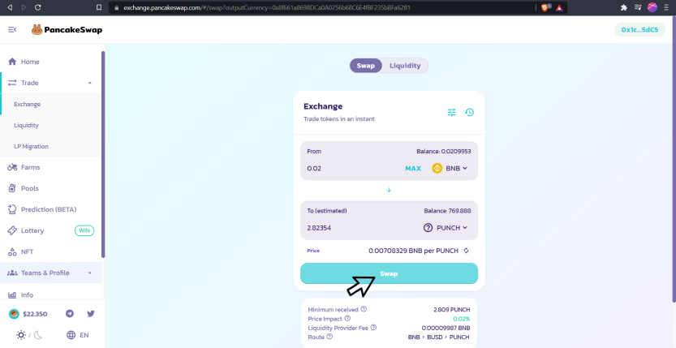Viewport: 676px width, 348px height.
Task: Open recent transactions history icon
Action: [470, 112]
